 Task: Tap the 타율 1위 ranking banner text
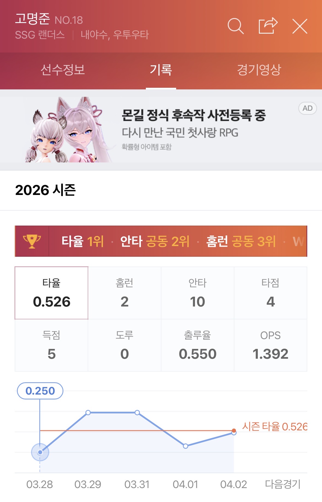pyautogui.click(x=82, y=241)
